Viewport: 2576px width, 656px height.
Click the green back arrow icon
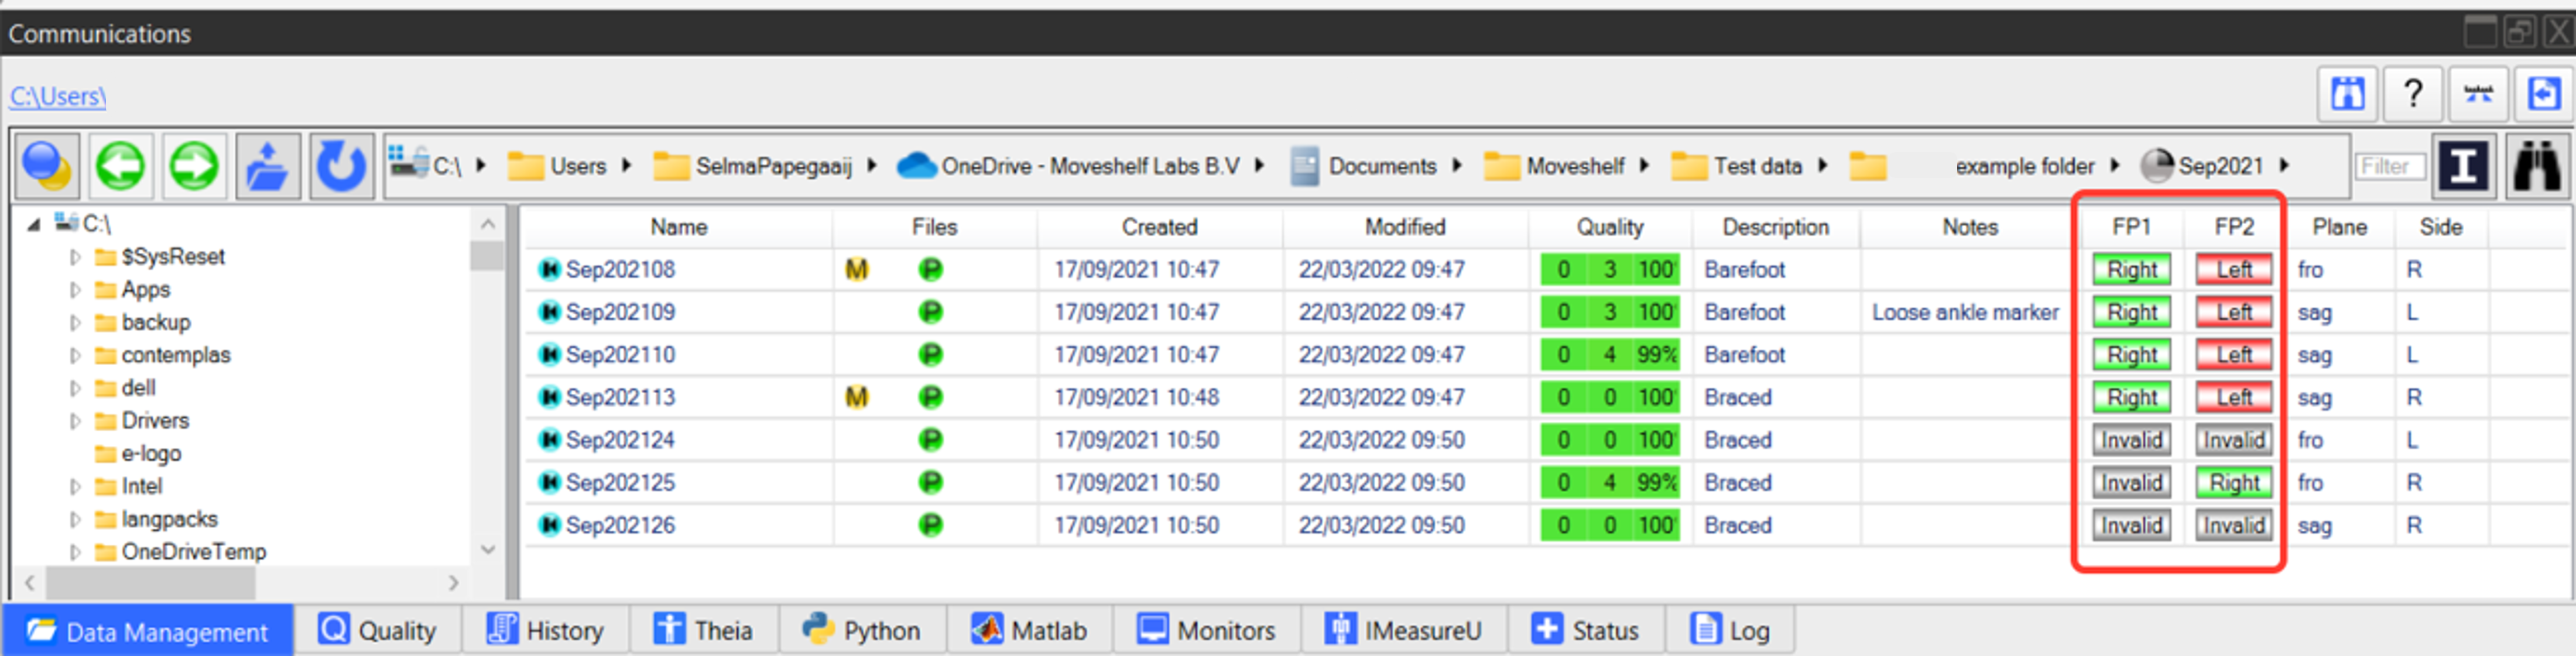click(x=121, y=166)
